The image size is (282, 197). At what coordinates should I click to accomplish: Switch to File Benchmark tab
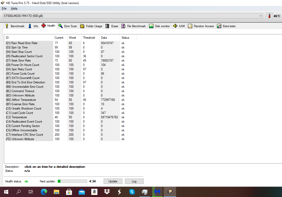tap(133, 26)
